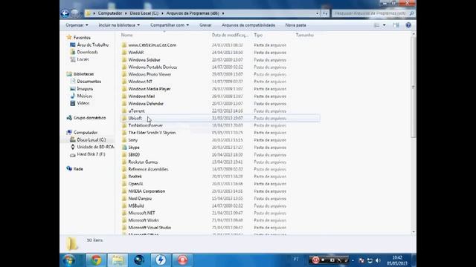Click the magnifier icon in the search box
Screen dimensions: 476x267
411,13
